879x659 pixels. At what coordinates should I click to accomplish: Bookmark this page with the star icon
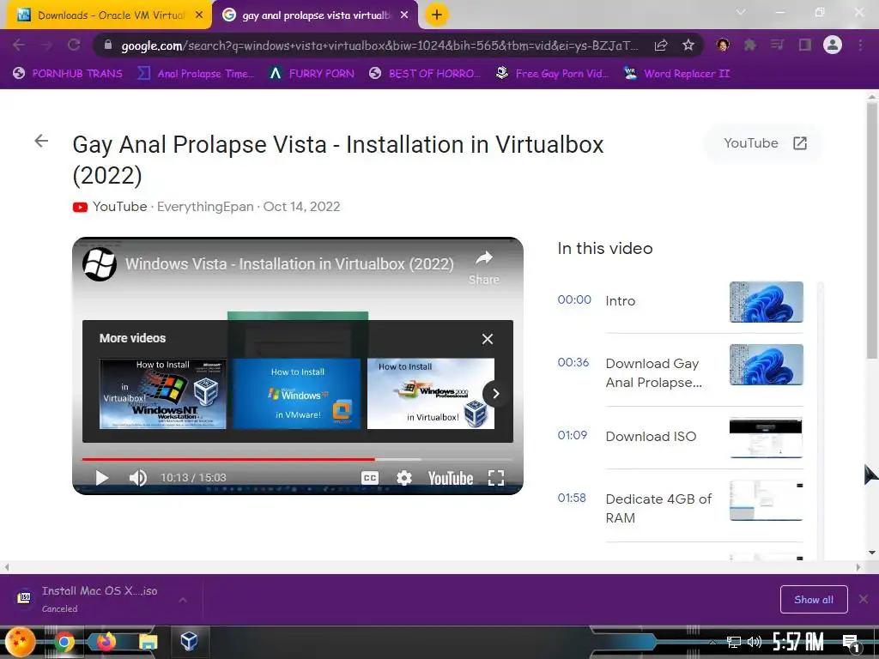point(688,45)
